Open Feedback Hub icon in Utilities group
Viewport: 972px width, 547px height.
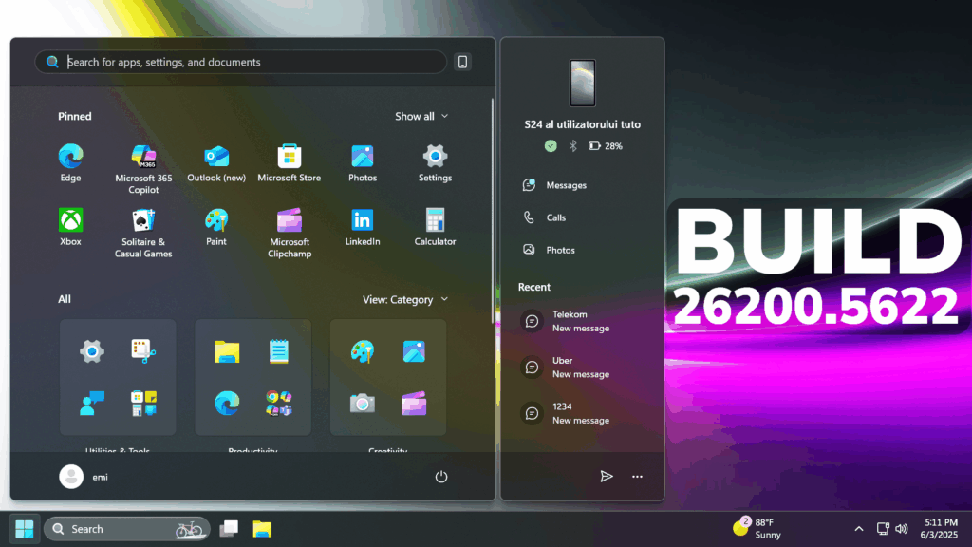point(92,404)
